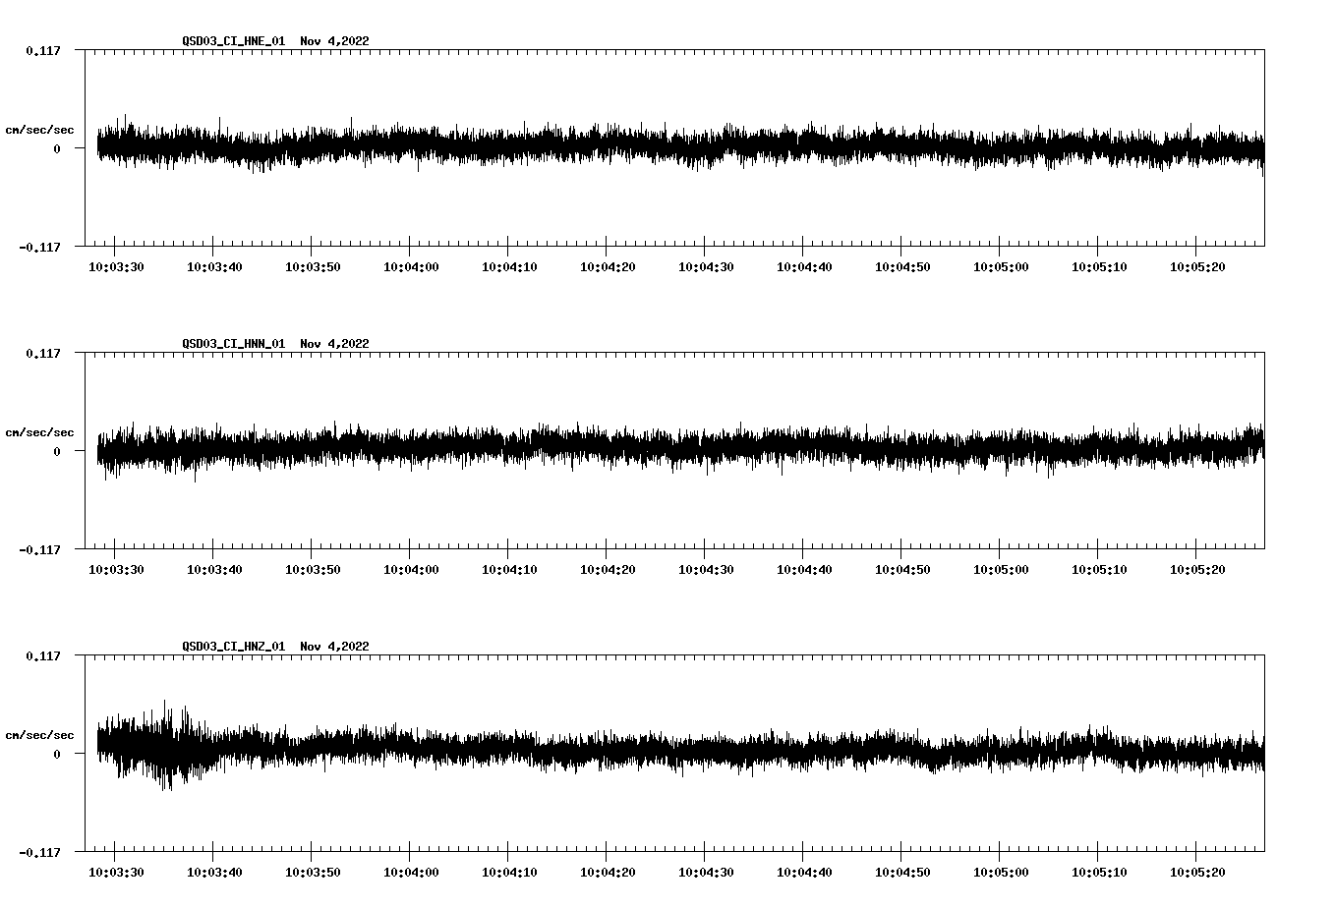Click the QSD03_CI_HNE_01 plot title

(275, 41)
